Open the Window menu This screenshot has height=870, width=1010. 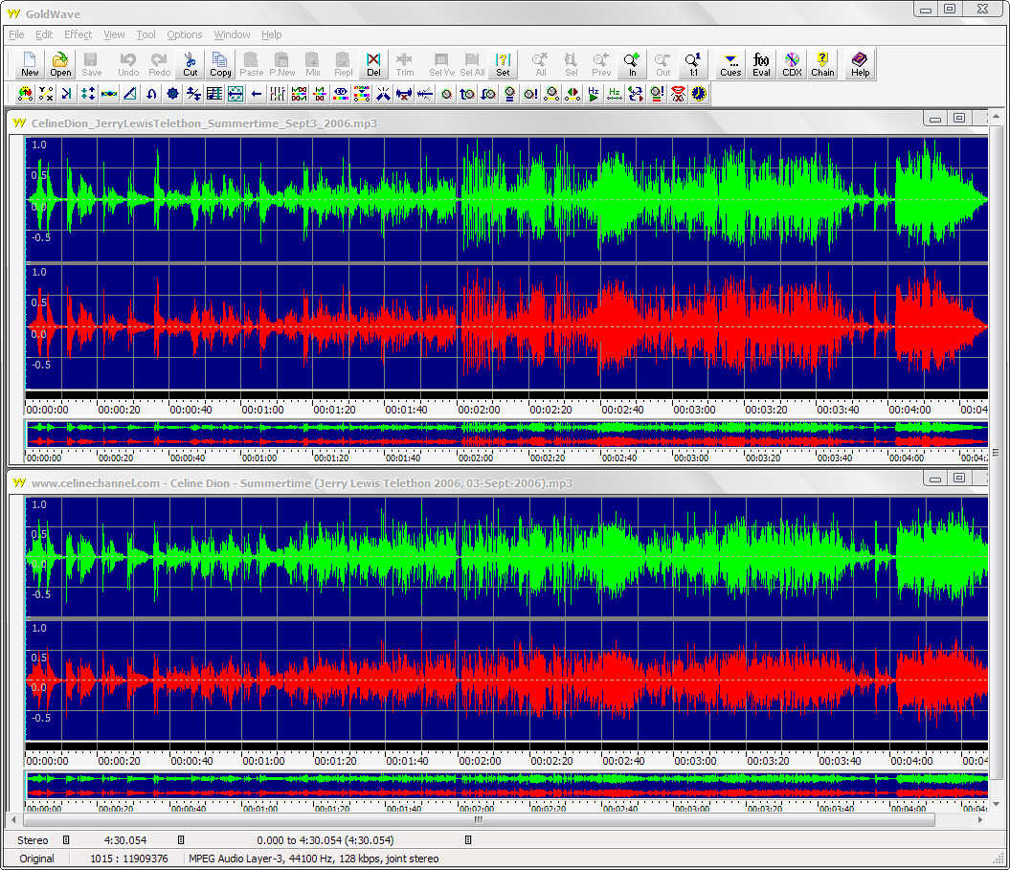tap(232, 34)
